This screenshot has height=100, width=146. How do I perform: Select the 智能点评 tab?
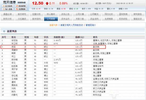[x=138, y=19]
